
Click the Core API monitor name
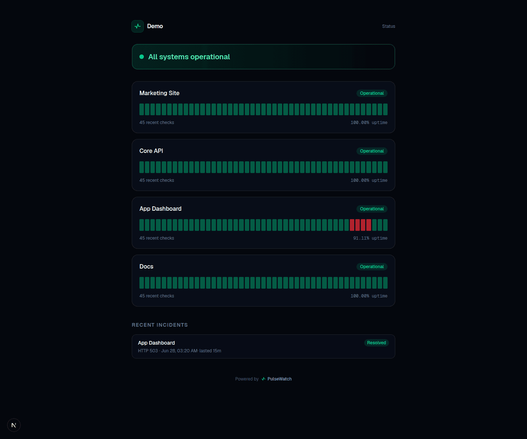click(151, 151)
